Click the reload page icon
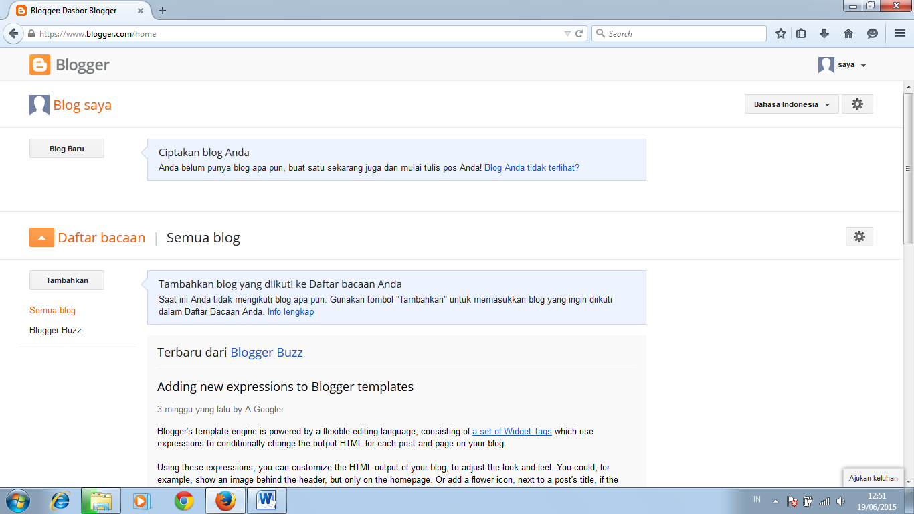 click(579, 33)
